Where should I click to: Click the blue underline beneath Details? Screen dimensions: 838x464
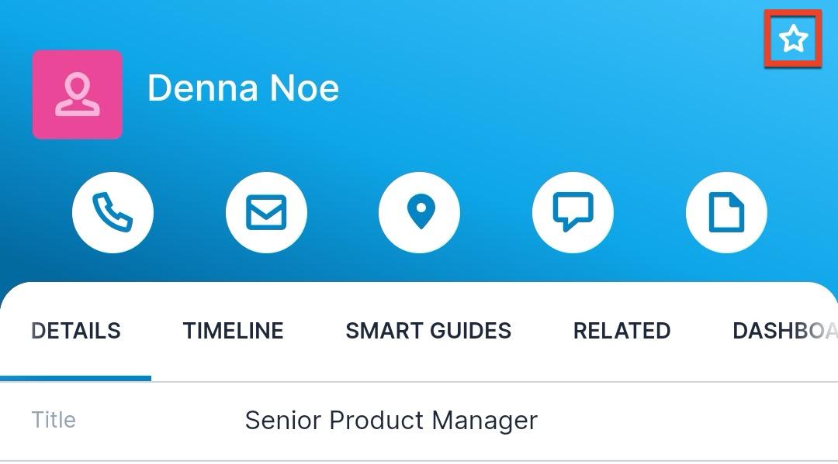tap(76, 377)
